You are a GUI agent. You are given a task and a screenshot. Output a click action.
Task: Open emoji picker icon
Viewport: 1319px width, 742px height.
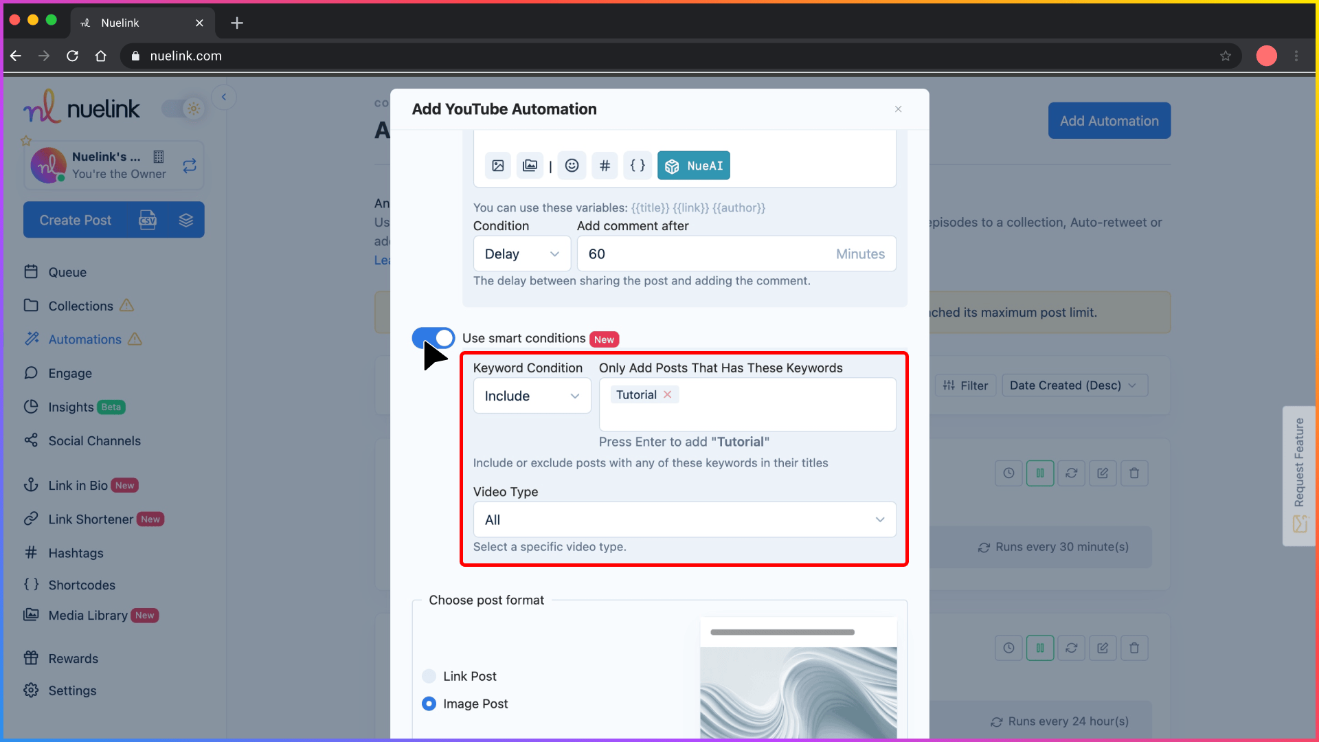pos(572,166)
